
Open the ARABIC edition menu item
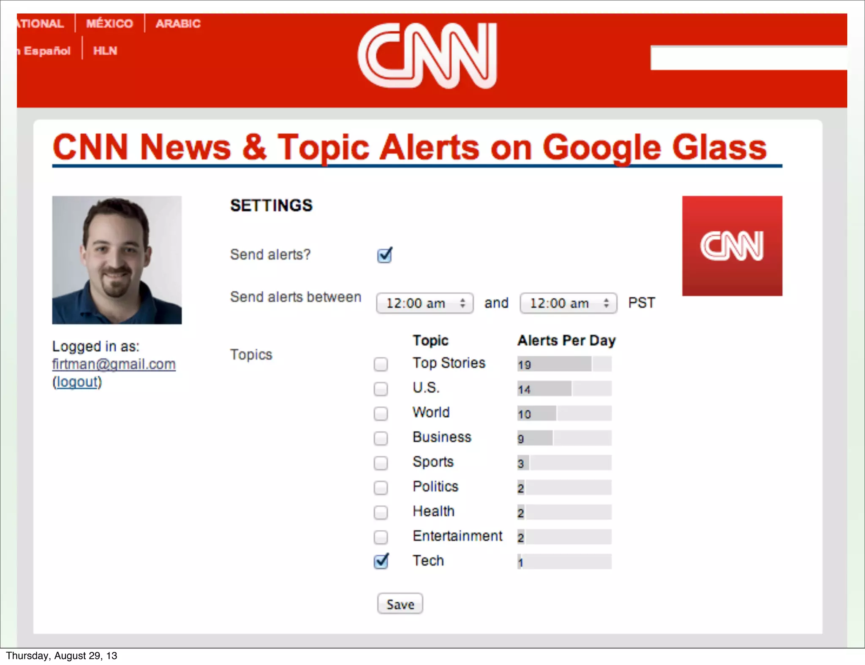pyautogui.click(x=178, y=24)
